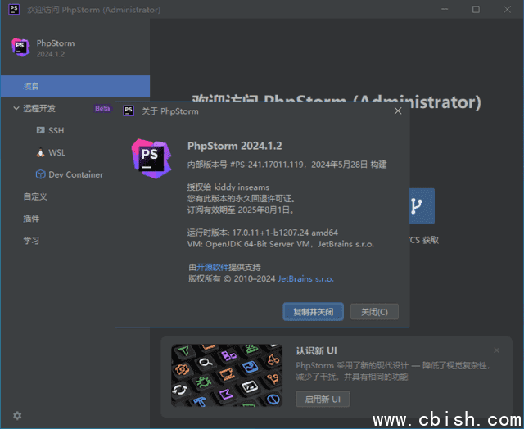
Task: Click the runtime version 17.0.11+1-b1207.24 text
Action: tap(270, 233)
